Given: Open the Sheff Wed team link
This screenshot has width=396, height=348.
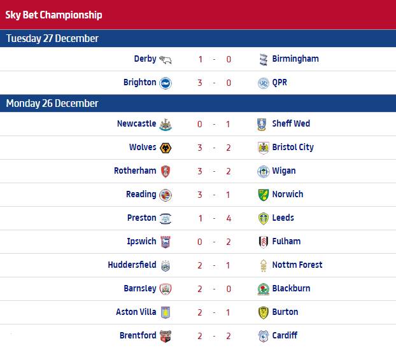Looking at the screenshot, I should click(x=291, y=123).
